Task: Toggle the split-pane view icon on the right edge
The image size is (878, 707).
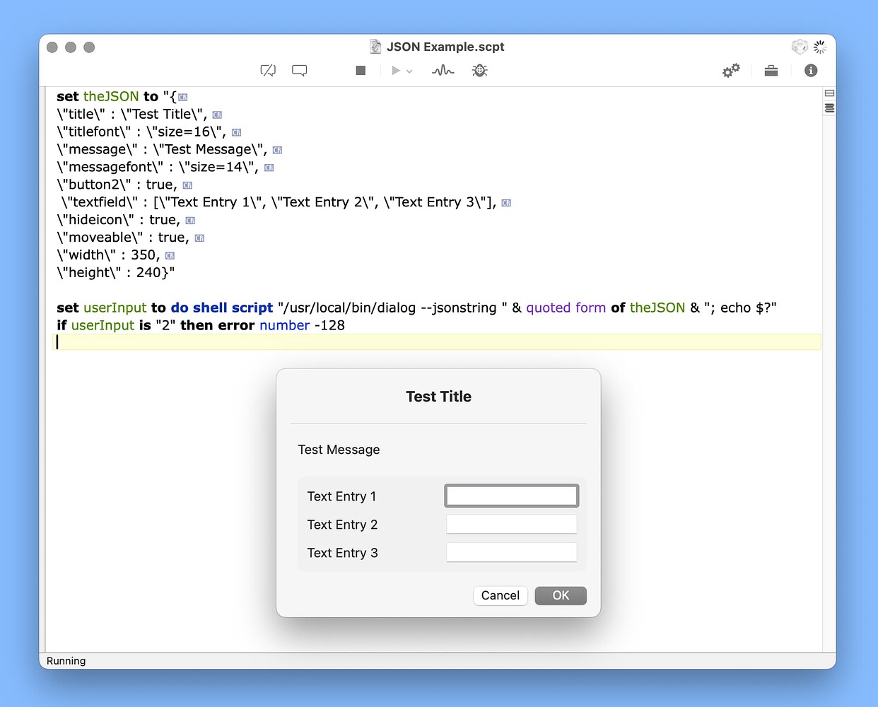Action: pos(829,93)
